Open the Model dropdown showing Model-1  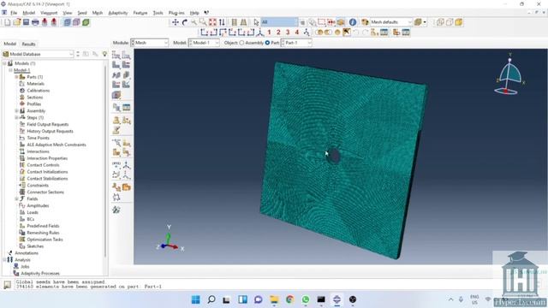(x=204, y=43)
